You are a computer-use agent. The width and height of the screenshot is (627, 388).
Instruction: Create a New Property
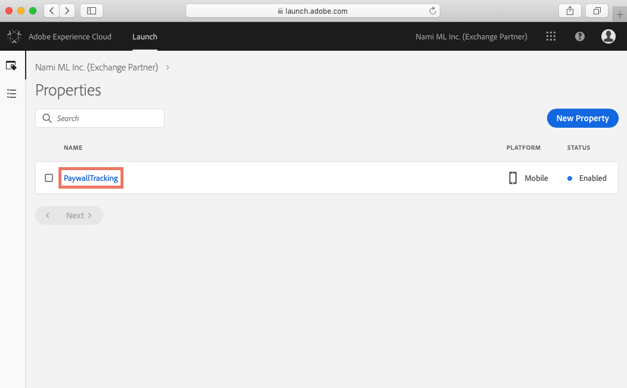[583, 118]
